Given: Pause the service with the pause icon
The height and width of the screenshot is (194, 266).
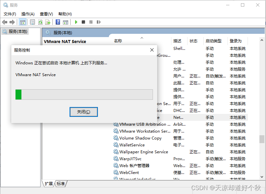Looking at the screenshot, I should (91, 22).
